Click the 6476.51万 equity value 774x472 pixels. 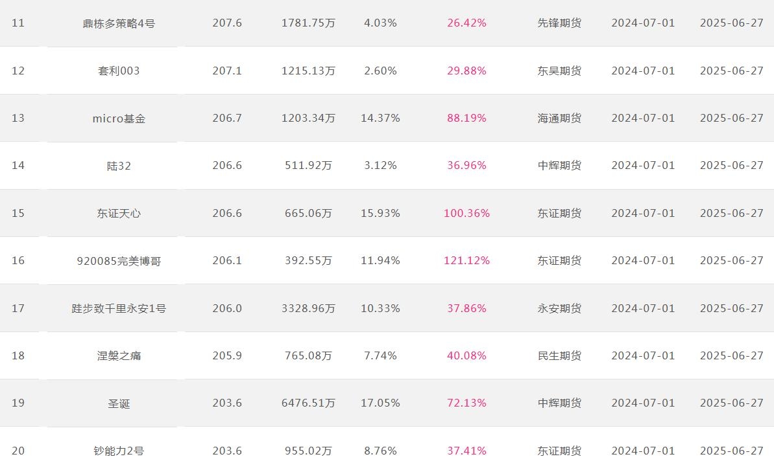point(308,403)
